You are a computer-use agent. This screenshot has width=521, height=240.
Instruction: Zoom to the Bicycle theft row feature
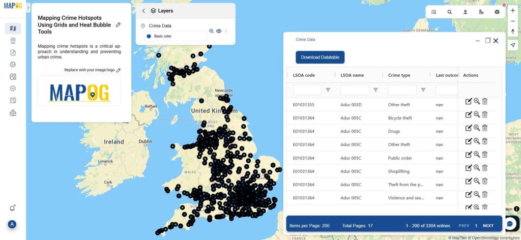pyautogui.click(x=477, y=114)
